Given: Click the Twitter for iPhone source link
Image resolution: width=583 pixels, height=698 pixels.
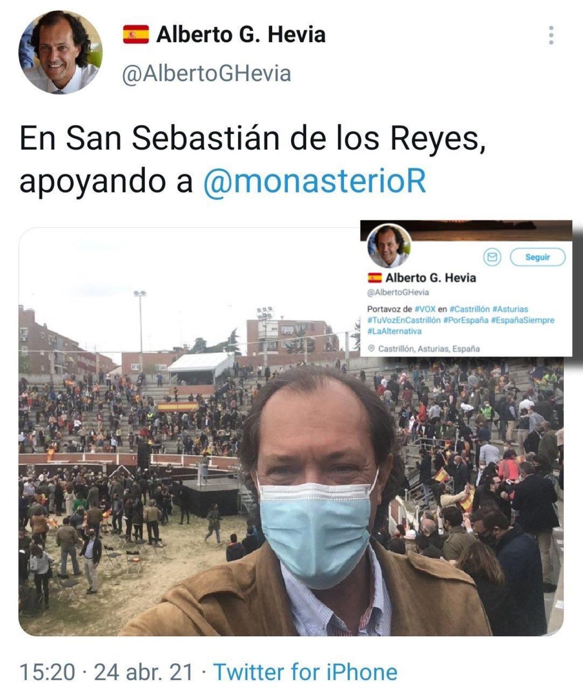Looking at the screenshot, I should [x=306, y=672].
